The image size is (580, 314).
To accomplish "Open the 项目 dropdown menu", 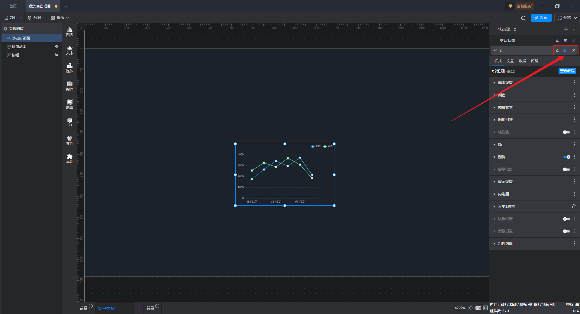I will click(x=14, y=18).
